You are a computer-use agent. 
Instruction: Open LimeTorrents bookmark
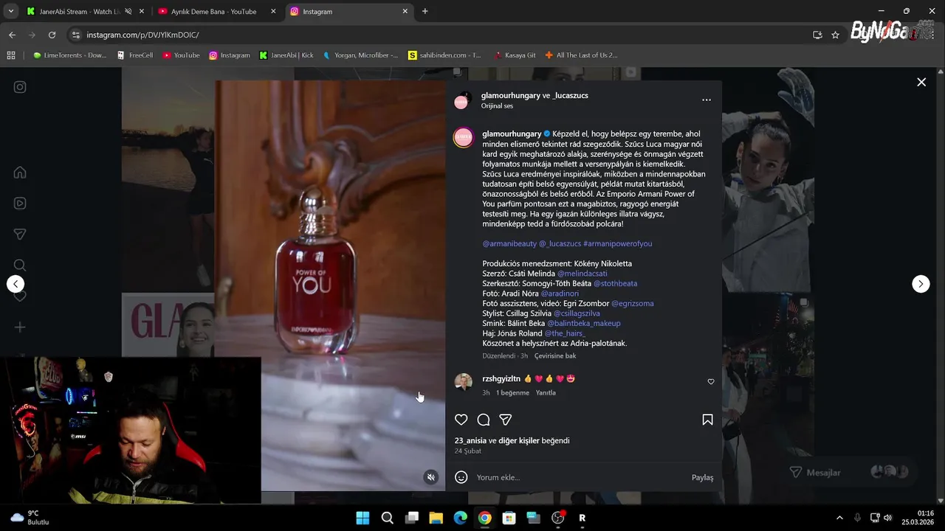tap(69, 55)
